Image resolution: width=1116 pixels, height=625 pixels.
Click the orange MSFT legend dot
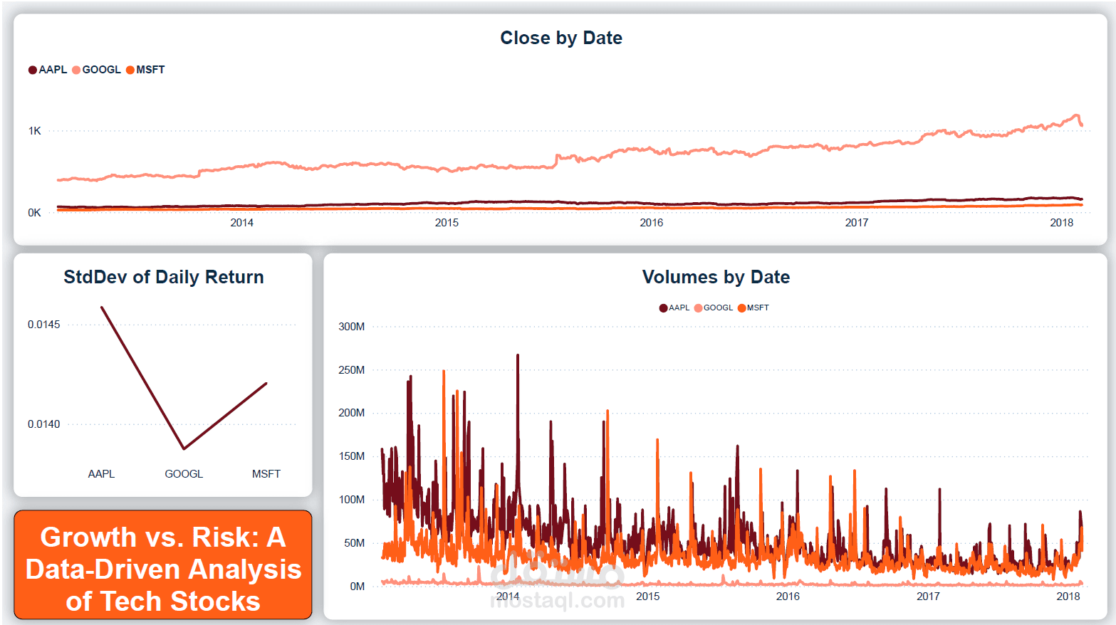tap(130, 69)
